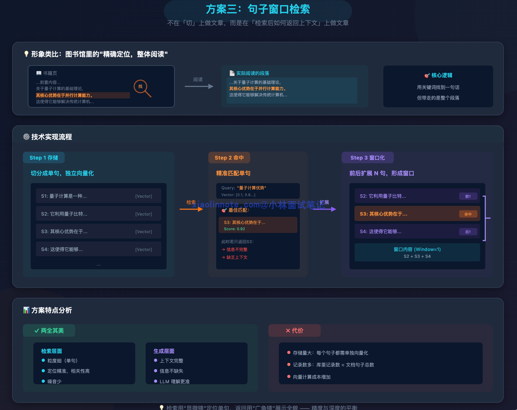
Task: Select the "Step 3 窗口化" tab label
Action: click(x=367, y=158)
